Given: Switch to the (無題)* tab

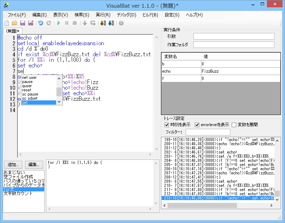Looking at the screenshot, I should point(11,31).
